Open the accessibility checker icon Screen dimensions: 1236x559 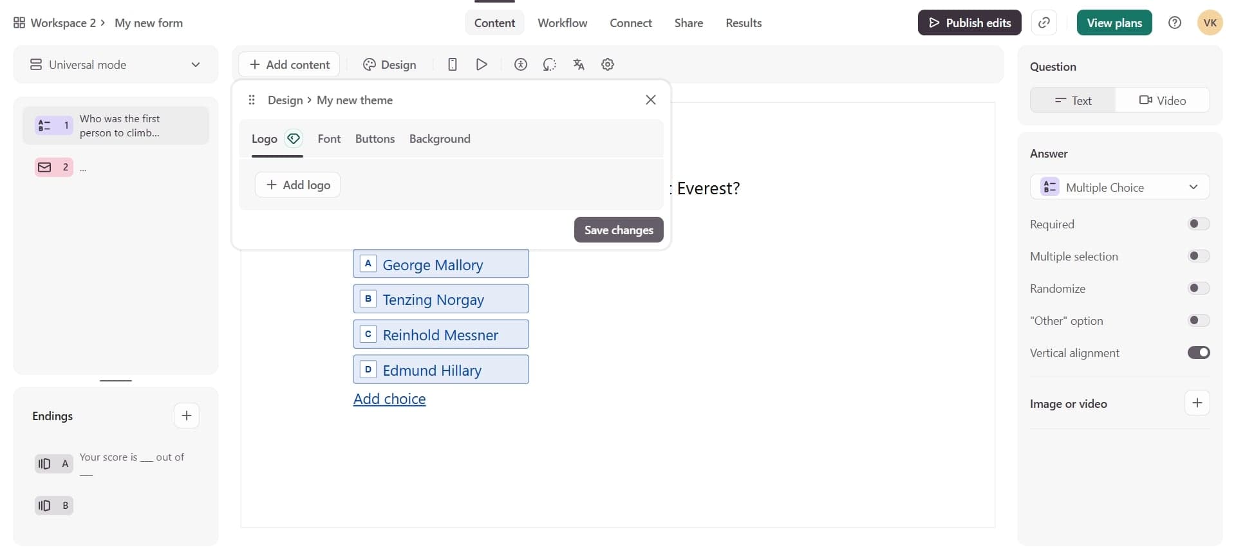click(521, 64)
